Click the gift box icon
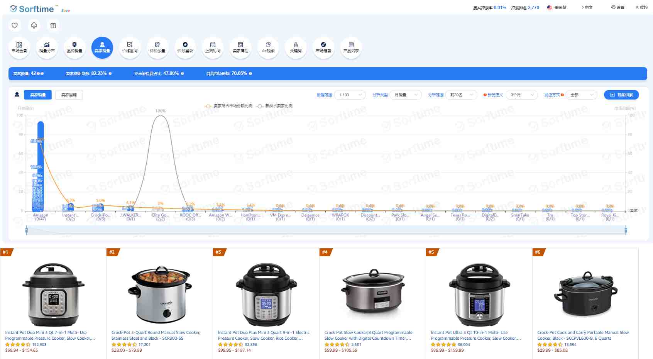Viewport: 653px width, 359px height. coord(53,25)
